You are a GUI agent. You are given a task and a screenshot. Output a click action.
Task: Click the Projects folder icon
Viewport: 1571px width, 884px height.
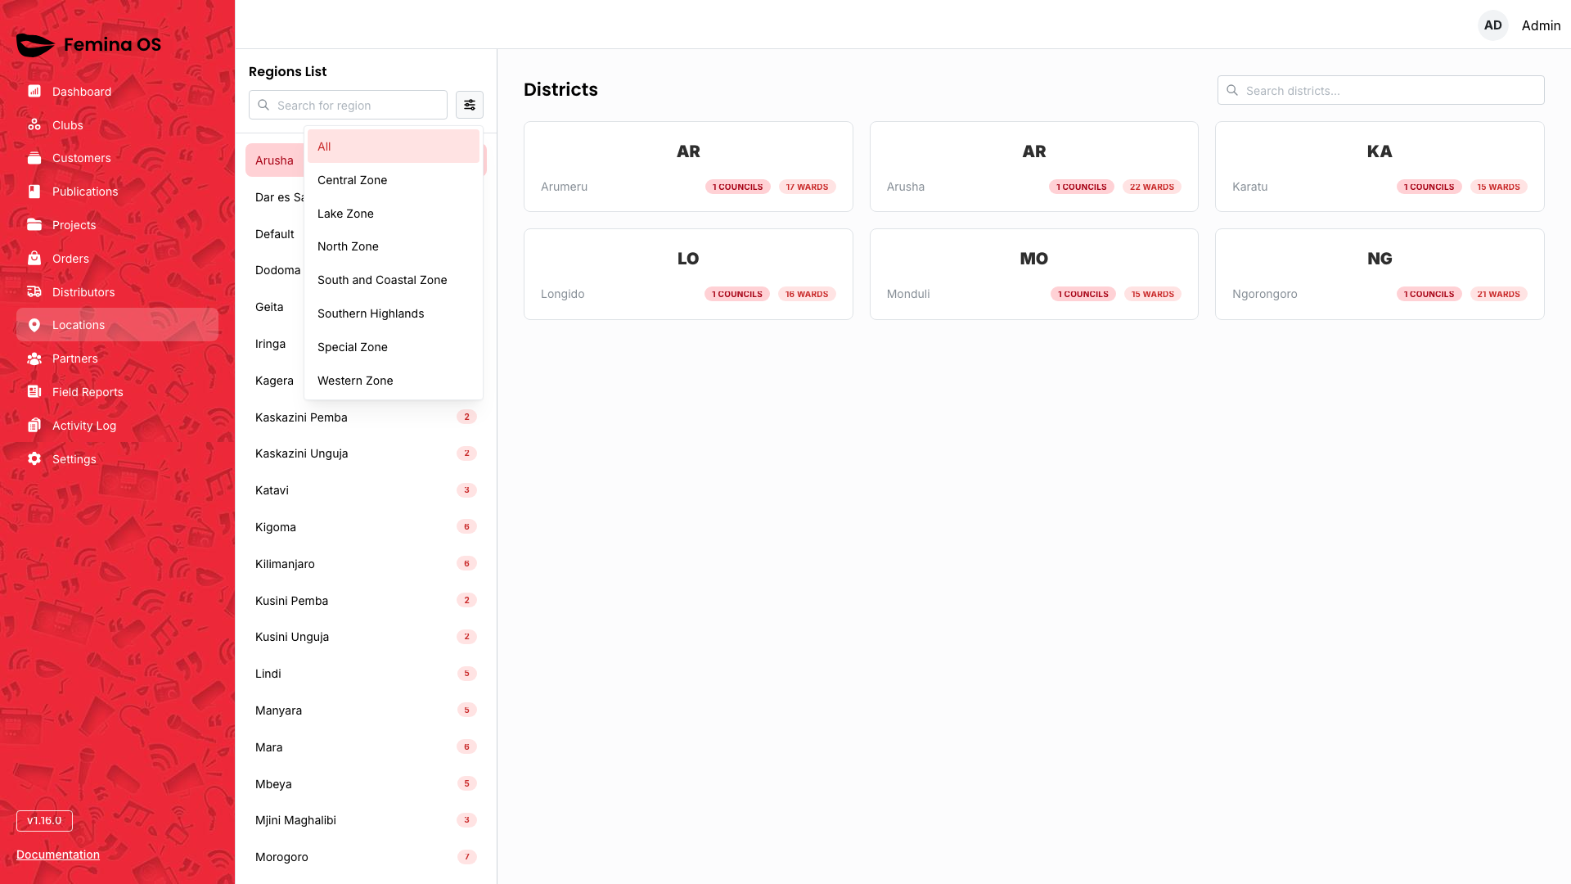34,224
